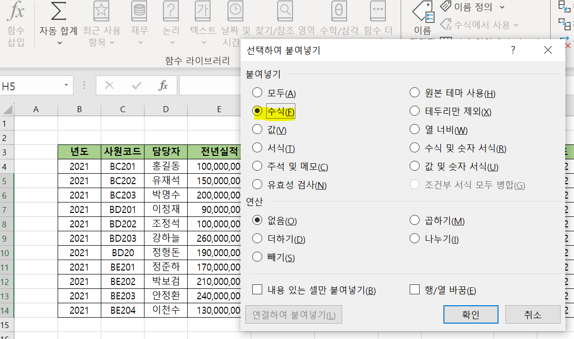
Task: Click the Define Name (이름 정의) icon
Action: coord(445,6)
